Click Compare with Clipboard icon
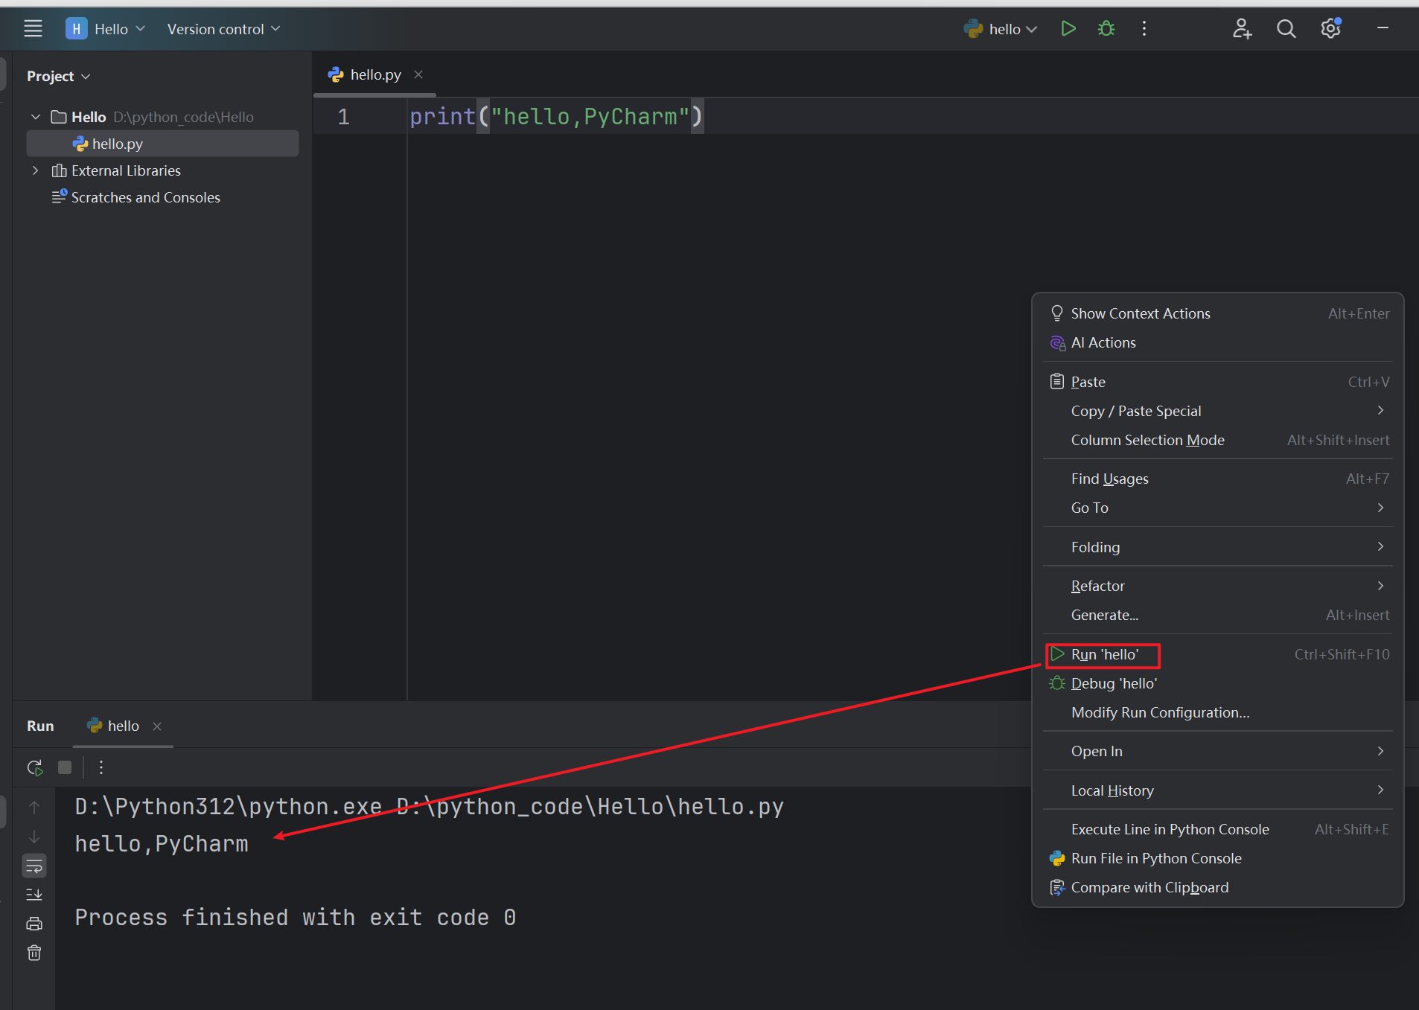Viewport: 1419px width, 1010px height. (1057, 887)
